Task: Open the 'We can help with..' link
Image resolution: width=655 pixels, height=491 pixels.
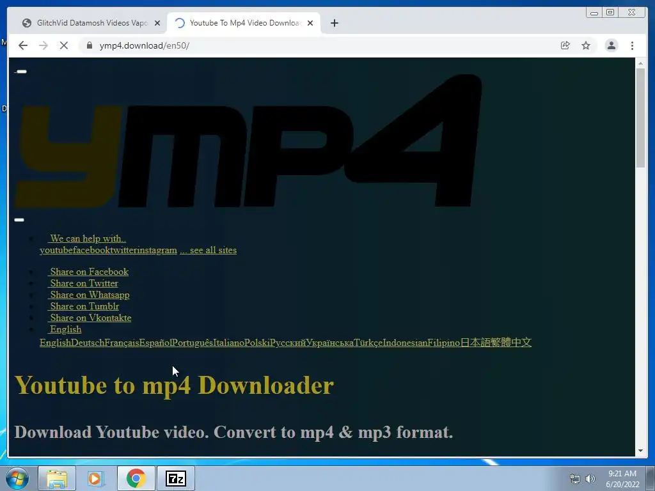Action: pos(86,238)
